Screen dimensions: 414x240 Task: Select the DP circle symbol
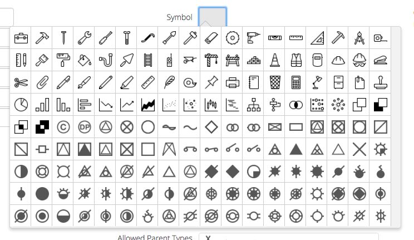[85, 127]
